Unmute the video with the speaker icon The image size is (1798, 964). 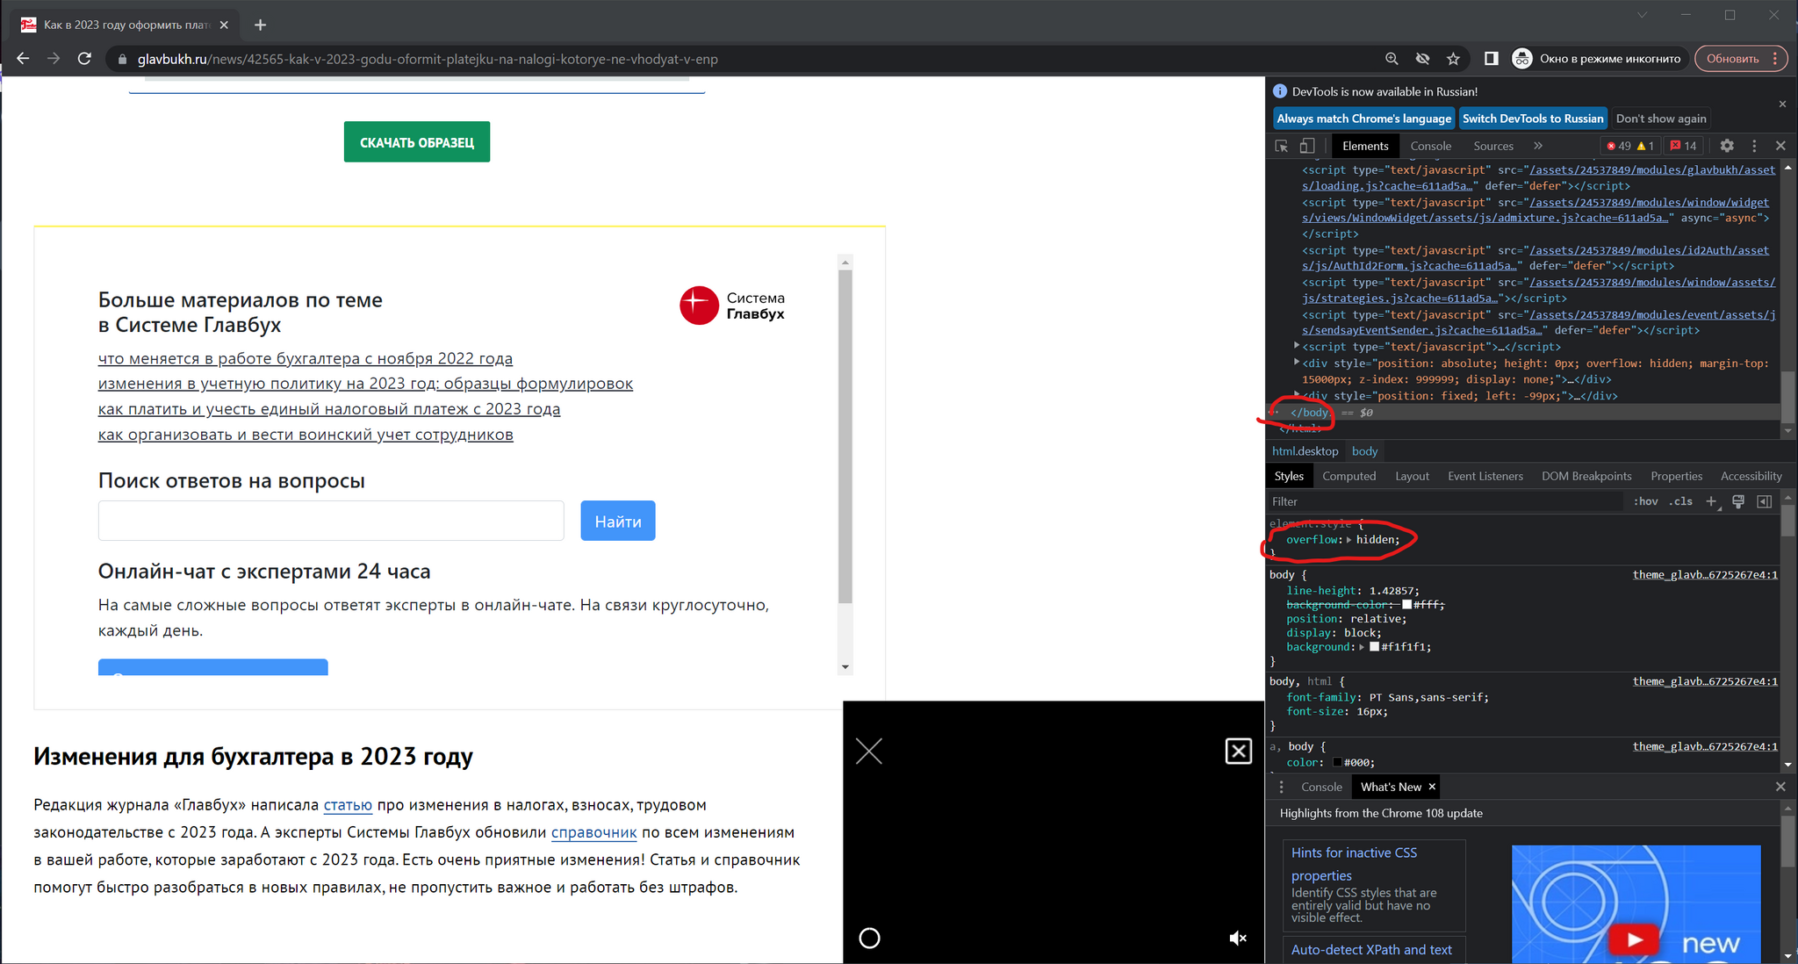click(1238, 939)
